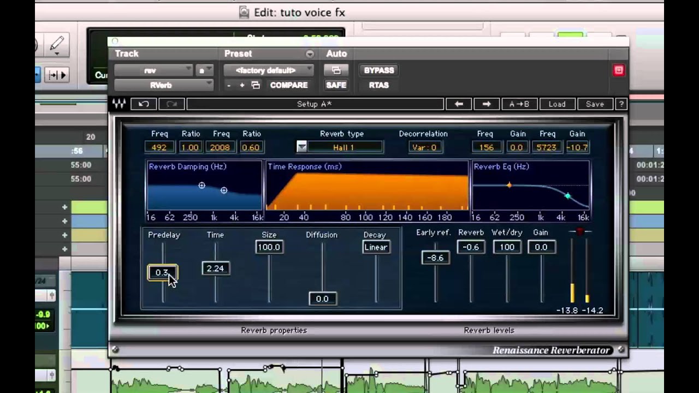This screenshot has width=699, height=393.
Task: Click the redo arrow in the Waves toolbar
Action: (171, 104)
